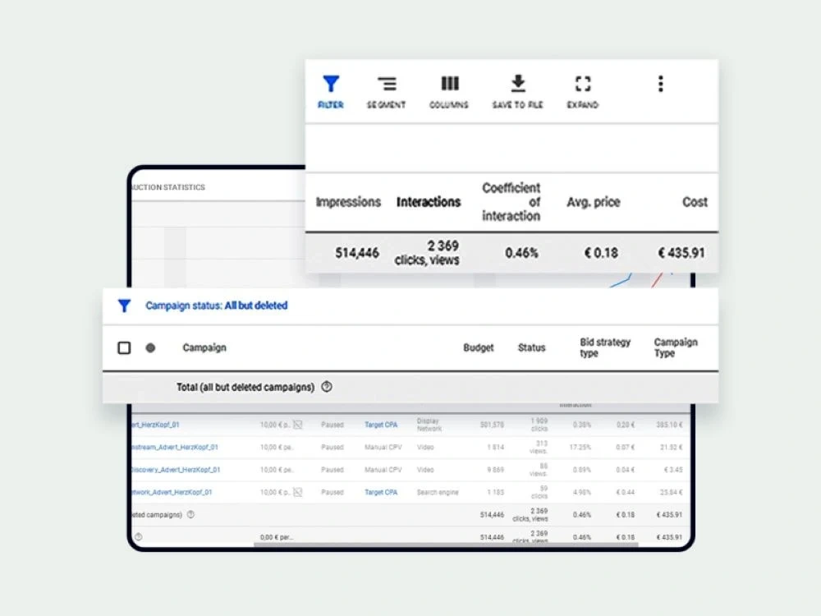
Task: Click shared budget icon in HerzKopf_01 Display row
Action: [x=297, y=425]
